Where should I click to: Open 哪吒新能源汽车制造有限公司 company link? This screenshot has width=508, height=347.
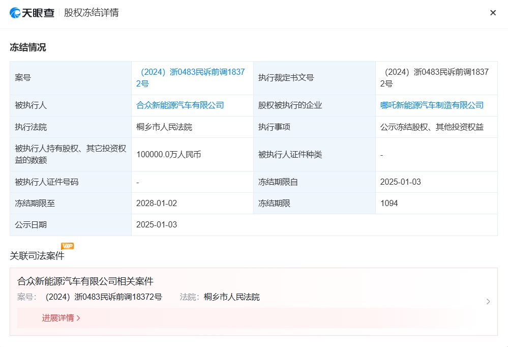[x=432, y=105]
